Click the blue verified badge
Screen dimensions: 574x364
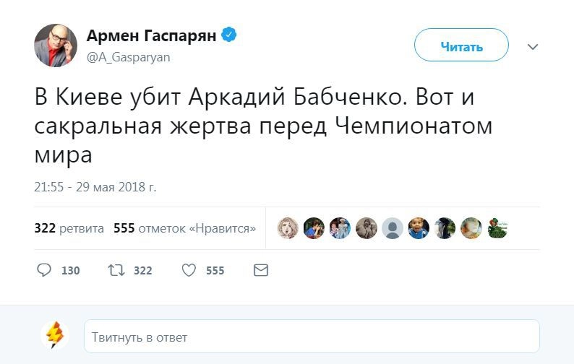(x=229, y=35)
